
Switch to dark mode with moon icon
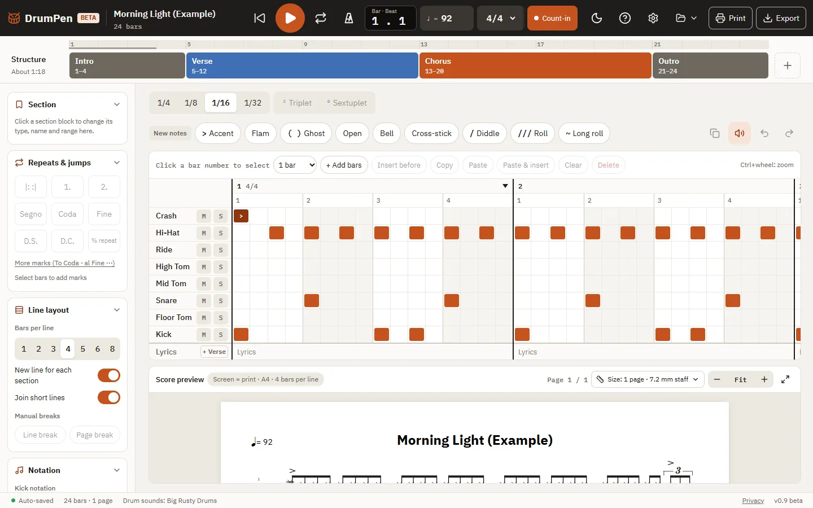pos(597,18)
